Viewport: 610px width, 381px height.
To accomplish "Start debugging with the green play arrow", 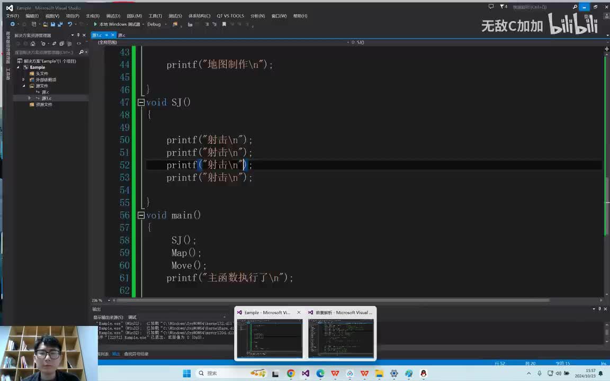I will [x=95, y=24].
